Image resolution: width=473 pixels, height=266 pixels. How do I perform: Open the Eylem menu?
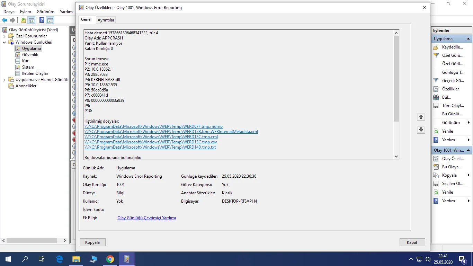26,12
